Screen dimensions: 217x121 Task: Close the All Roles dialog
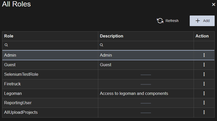[x=213, y=4]
